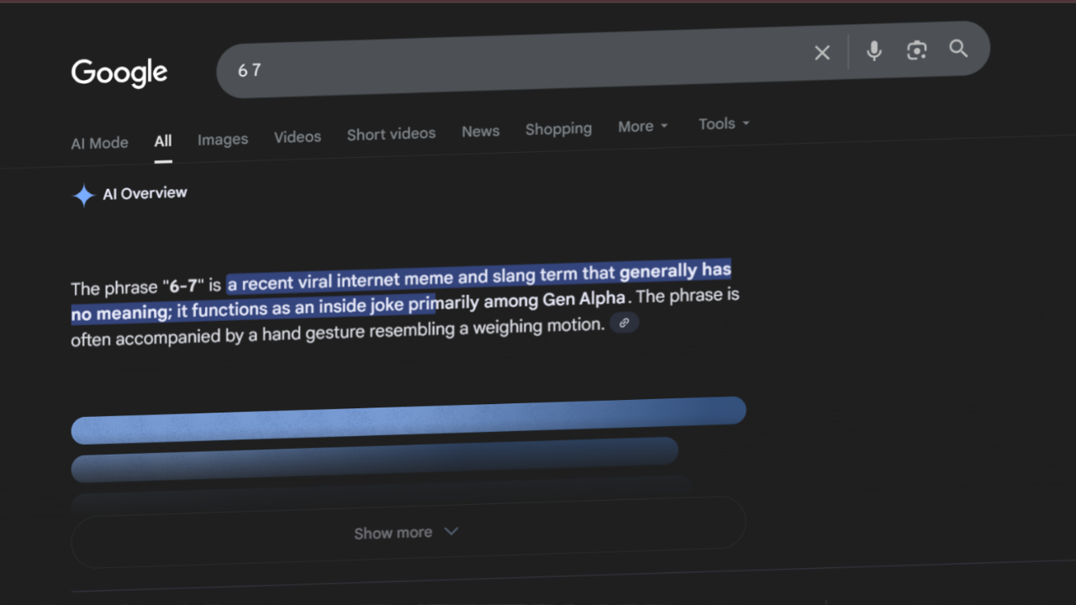Click the link icon next to the AI summary
Viewport: 1076px width, 605px height.
point(624,322)
